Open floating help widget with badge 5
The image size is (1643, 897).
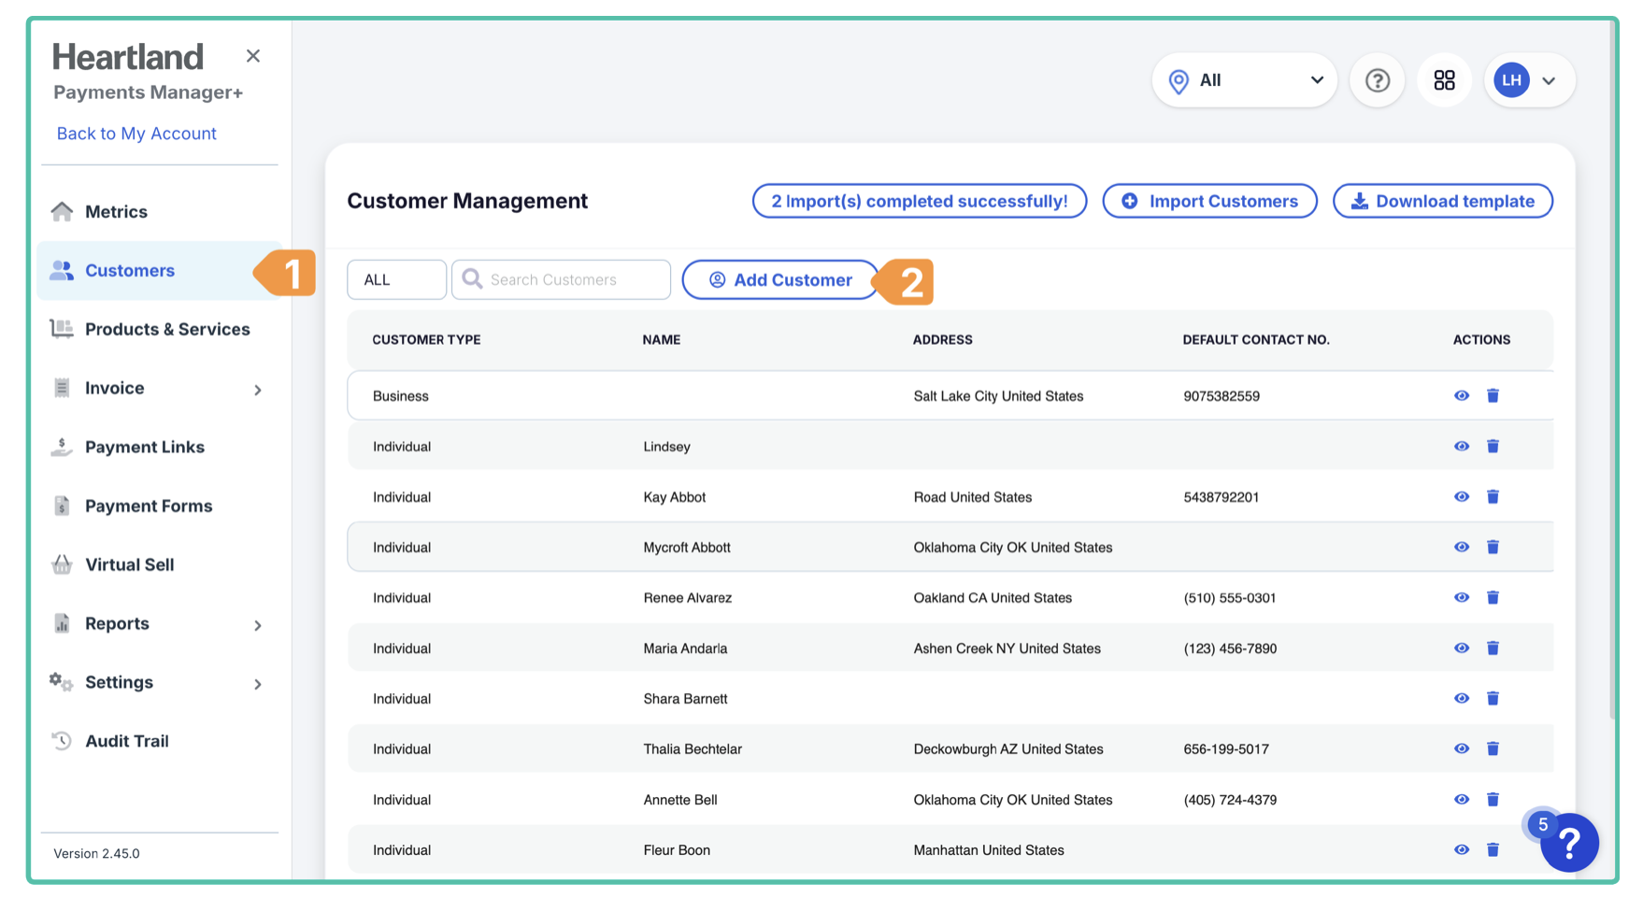[x=1569, y=843]
